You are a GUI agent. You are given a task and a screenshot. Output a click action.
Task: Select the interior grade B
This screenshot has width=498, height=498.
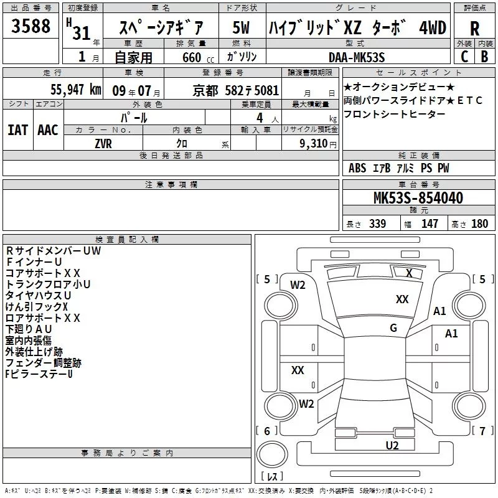pyautogui.click(x=485, y=57)
